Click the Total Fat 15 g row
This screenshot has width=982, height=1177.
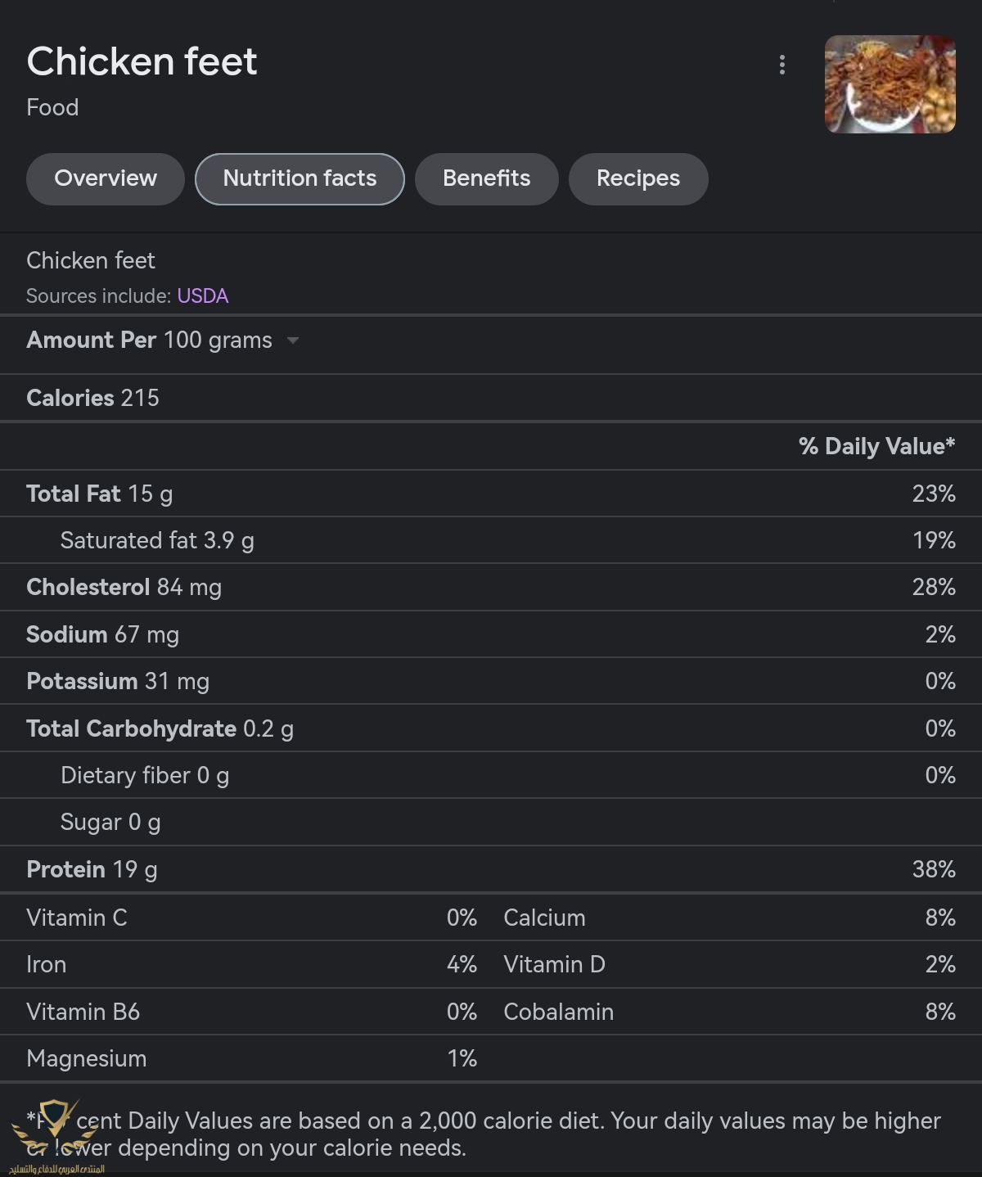coord(491,494)
